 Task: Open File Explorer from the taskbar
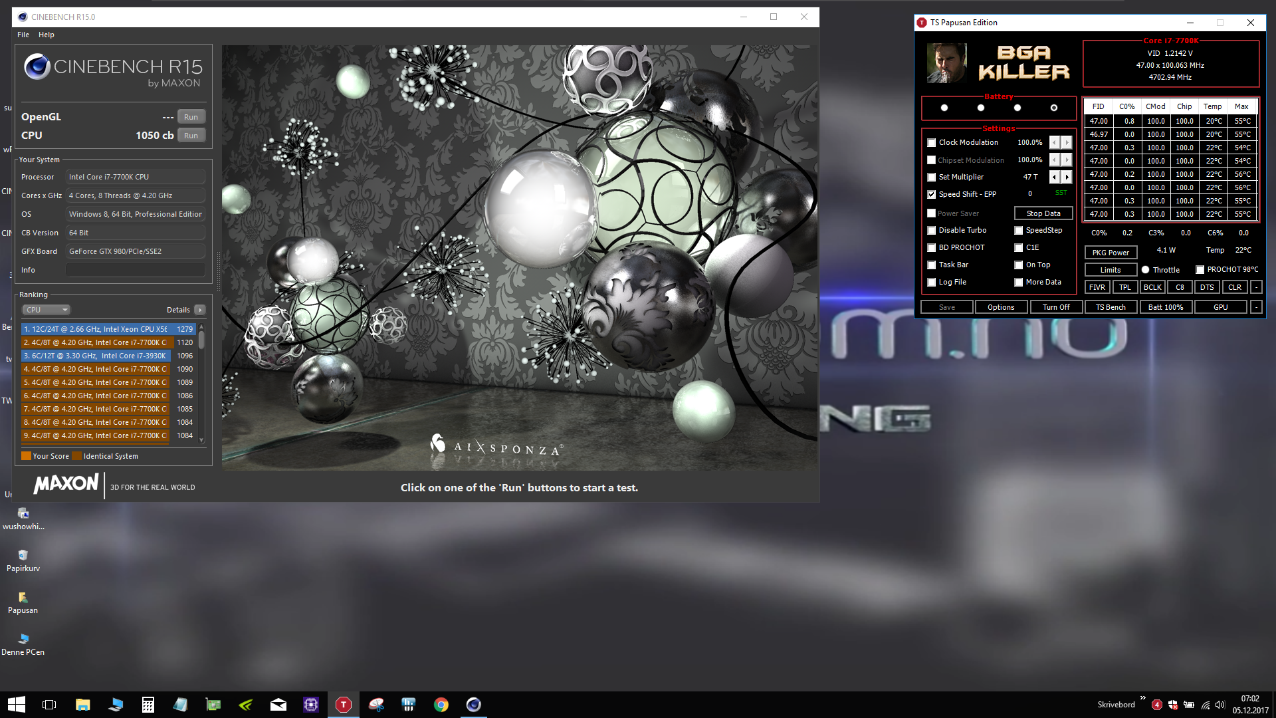tap(83, 705)
